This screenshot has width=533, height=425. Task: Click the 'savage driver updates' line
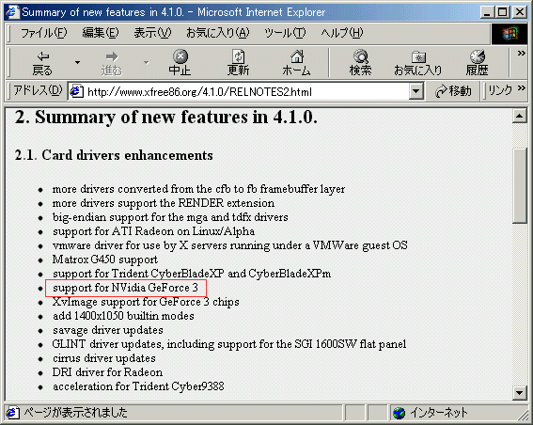point(108,330)
